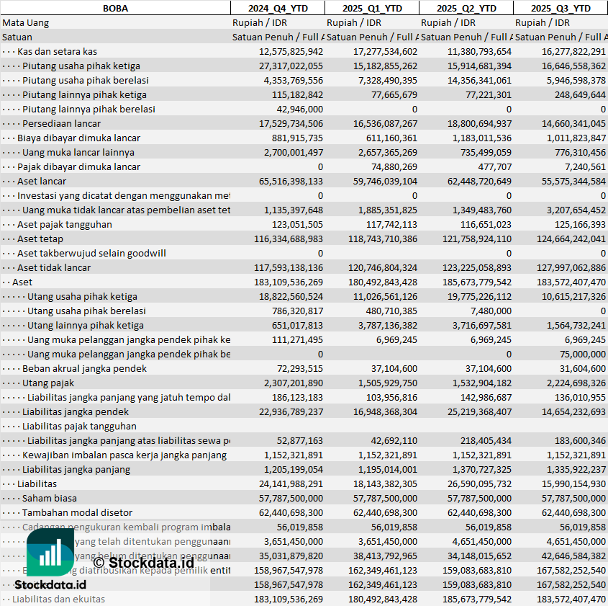
Task: Select the Aset tetap row label
Action: [x=40, y=239]
